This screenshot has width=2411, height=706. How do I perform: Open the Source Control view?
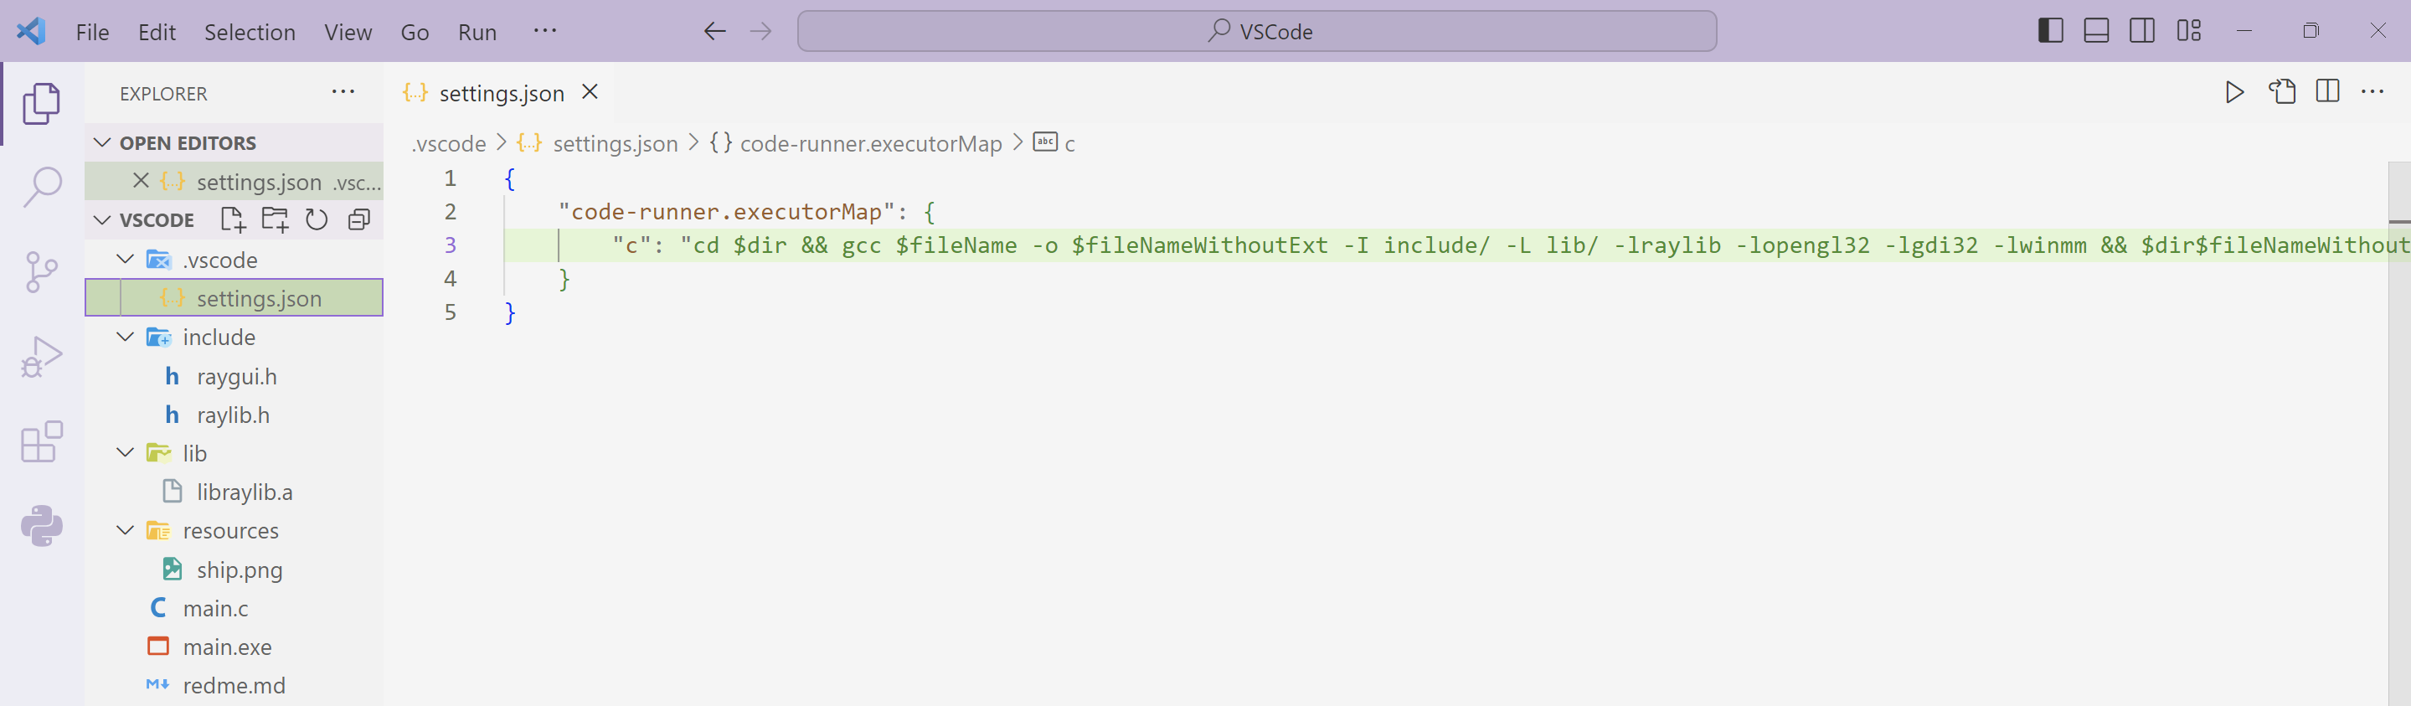(42, 272)
